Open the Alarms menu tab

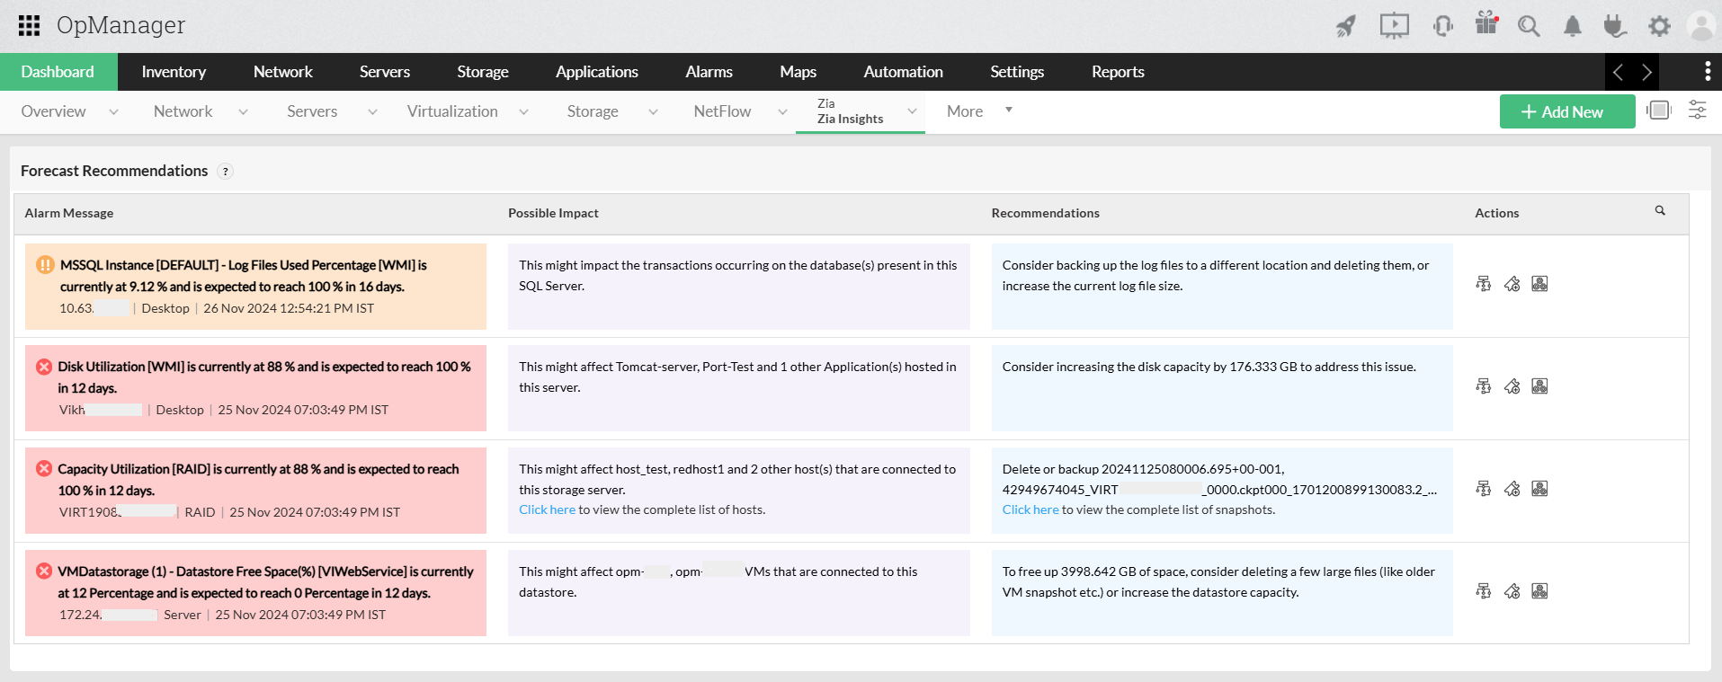[x=709, y=72]
